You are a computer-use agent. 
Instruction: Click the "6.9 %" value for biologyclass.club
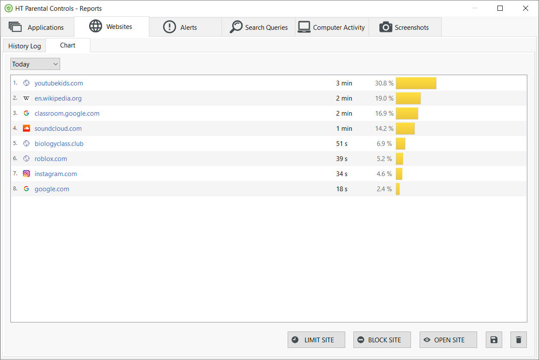[x=384, y=144]
